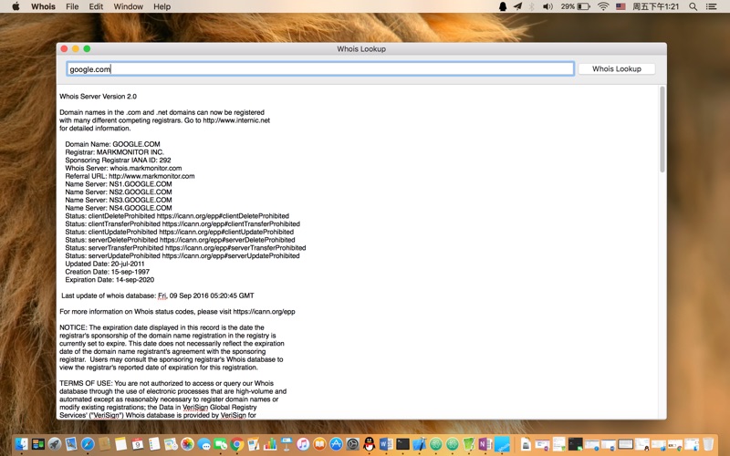Open Finder from the Dock
The image size is (730, 456).
[x=21, y=444]
